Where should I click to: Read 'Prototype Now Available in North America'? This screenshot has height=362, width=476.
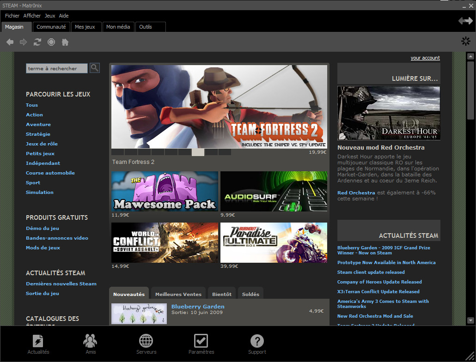pos(386,263)
